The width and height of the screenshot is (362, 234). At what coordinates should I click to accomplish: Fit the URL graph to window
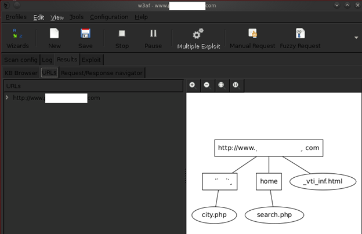[x=221, y=85]
